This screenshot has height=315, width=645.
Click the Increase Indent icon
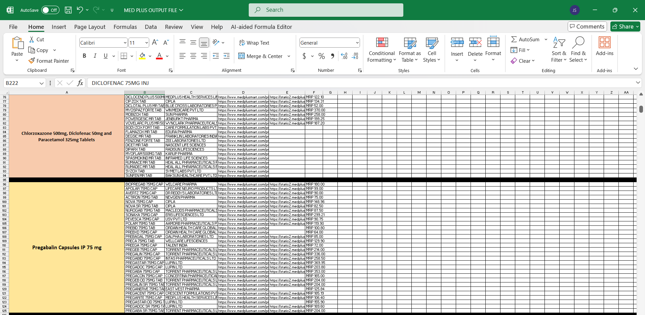227,56
